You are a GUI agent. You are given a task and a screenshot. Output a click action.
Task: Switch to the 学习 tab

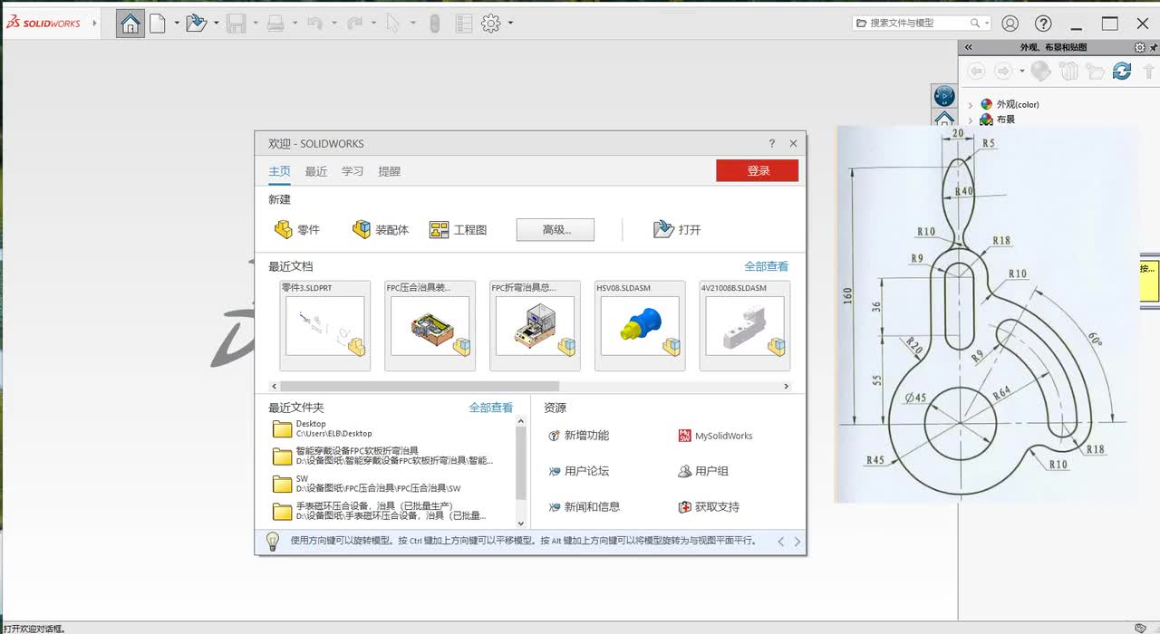(353, 171)
